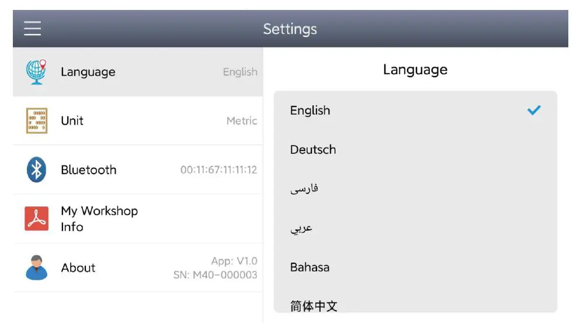Screen dimensions: 573x327
Task: Click the globe Language icon
Action: coord(36,72)
